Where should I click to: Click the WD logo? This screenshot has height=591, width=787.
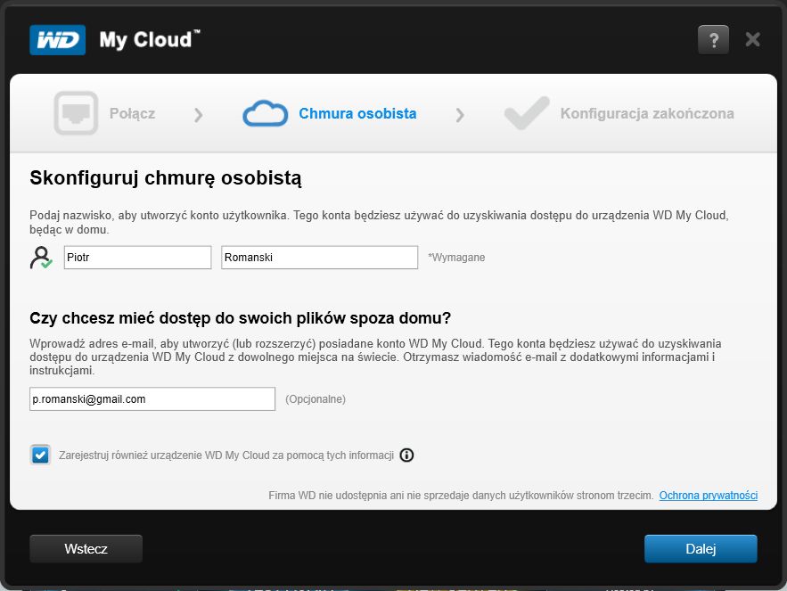point(57,40)
